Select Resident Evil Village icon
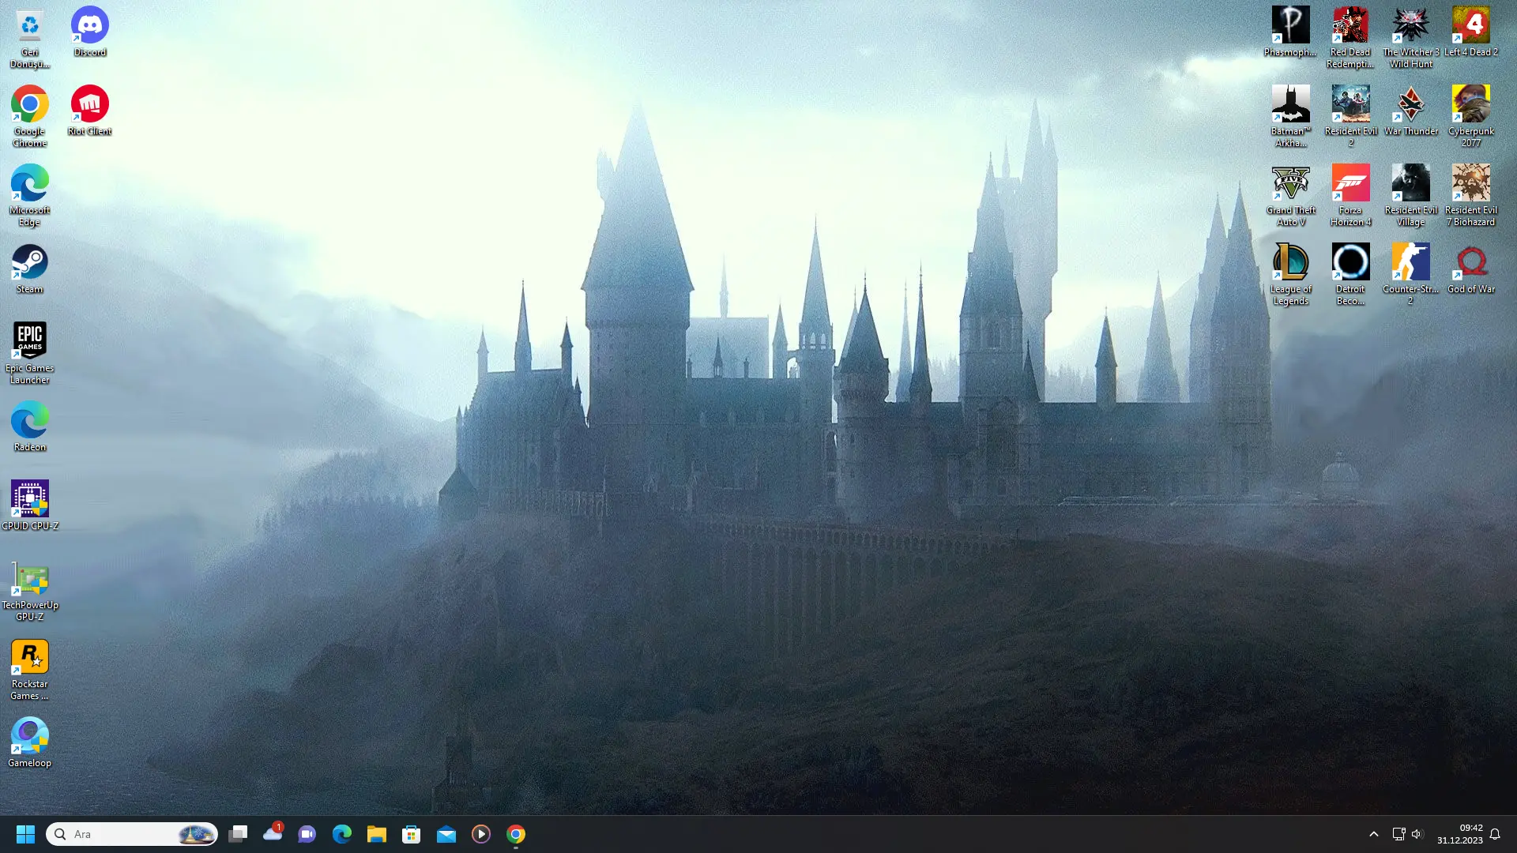 click(1410, 195)
